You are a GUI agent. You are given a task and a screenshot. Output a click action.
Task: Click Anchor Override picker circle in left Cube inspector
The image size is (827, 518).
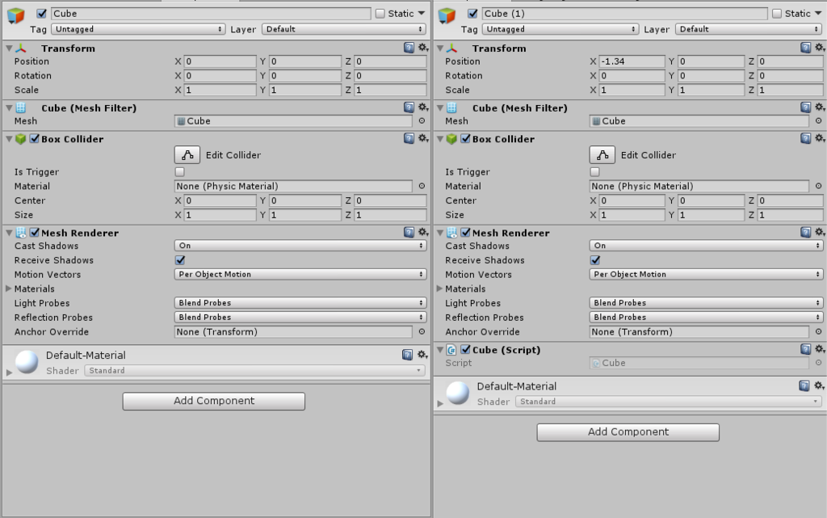pyautogui.click(x=422, y=332)
